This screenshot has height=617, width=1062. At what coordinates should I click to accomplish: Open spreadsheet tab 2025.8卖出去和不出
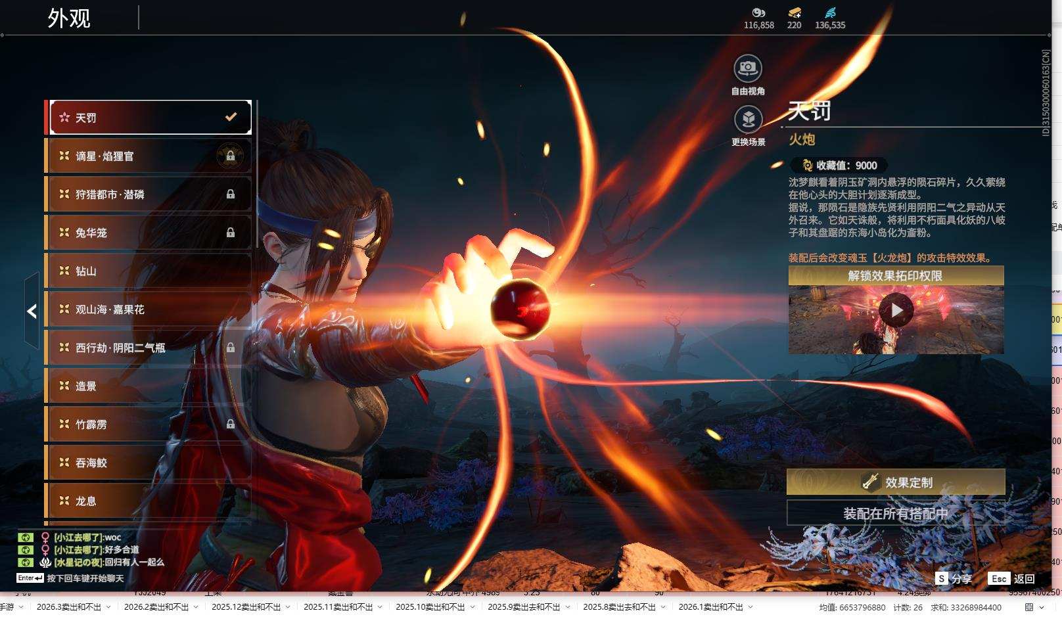tap(620, 607)
